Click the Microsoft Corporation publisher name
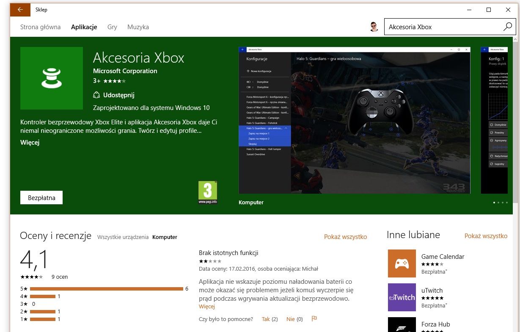Screen dimensions: 520x332 125,71
